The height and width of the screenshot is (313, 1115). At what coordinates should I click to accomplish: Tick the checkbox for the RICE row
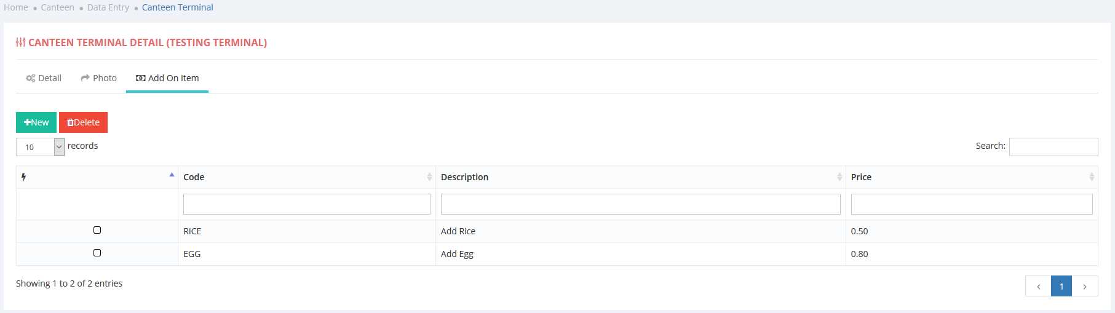[97, 230]
